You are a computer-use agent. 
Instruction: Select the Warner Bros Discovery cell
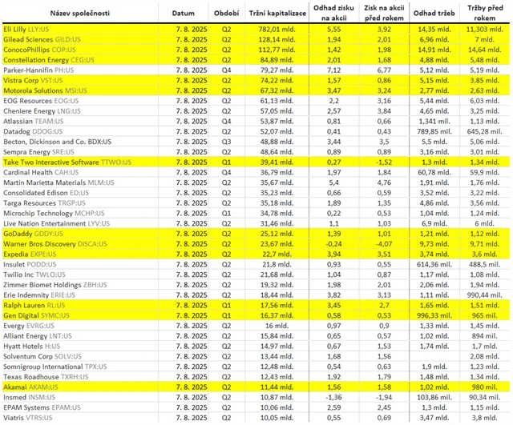pos(80,243)
